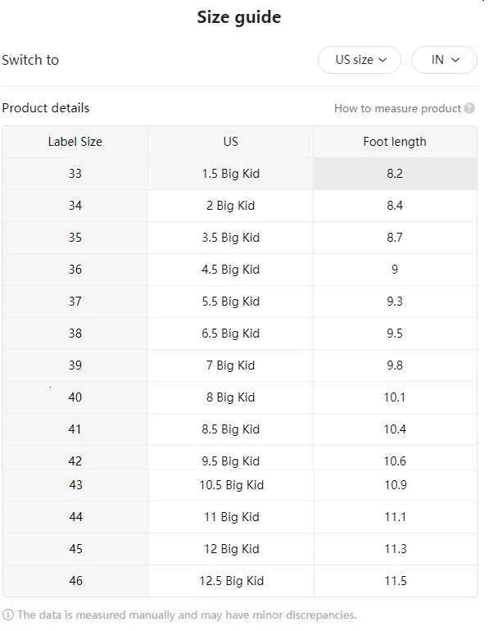Select the Foot length column header

[395, 142]
